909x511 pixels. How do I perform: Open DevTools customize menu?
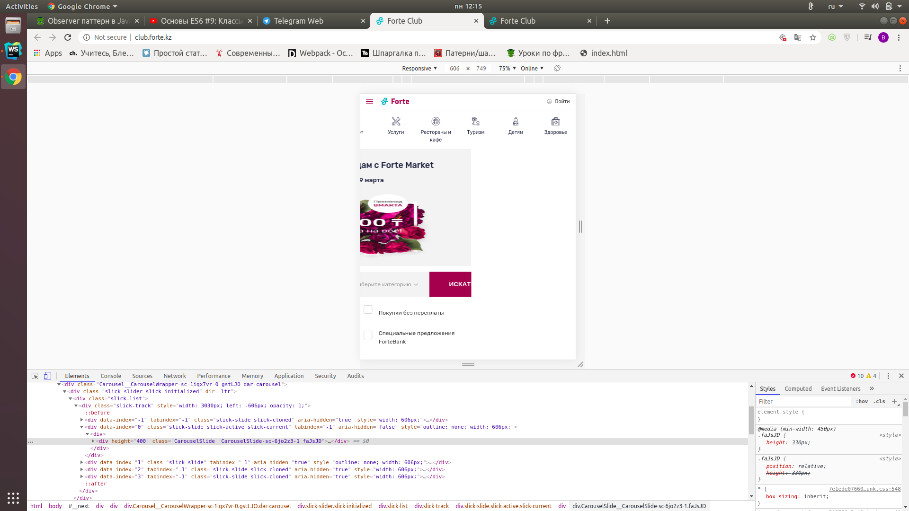tap(888, 376)
